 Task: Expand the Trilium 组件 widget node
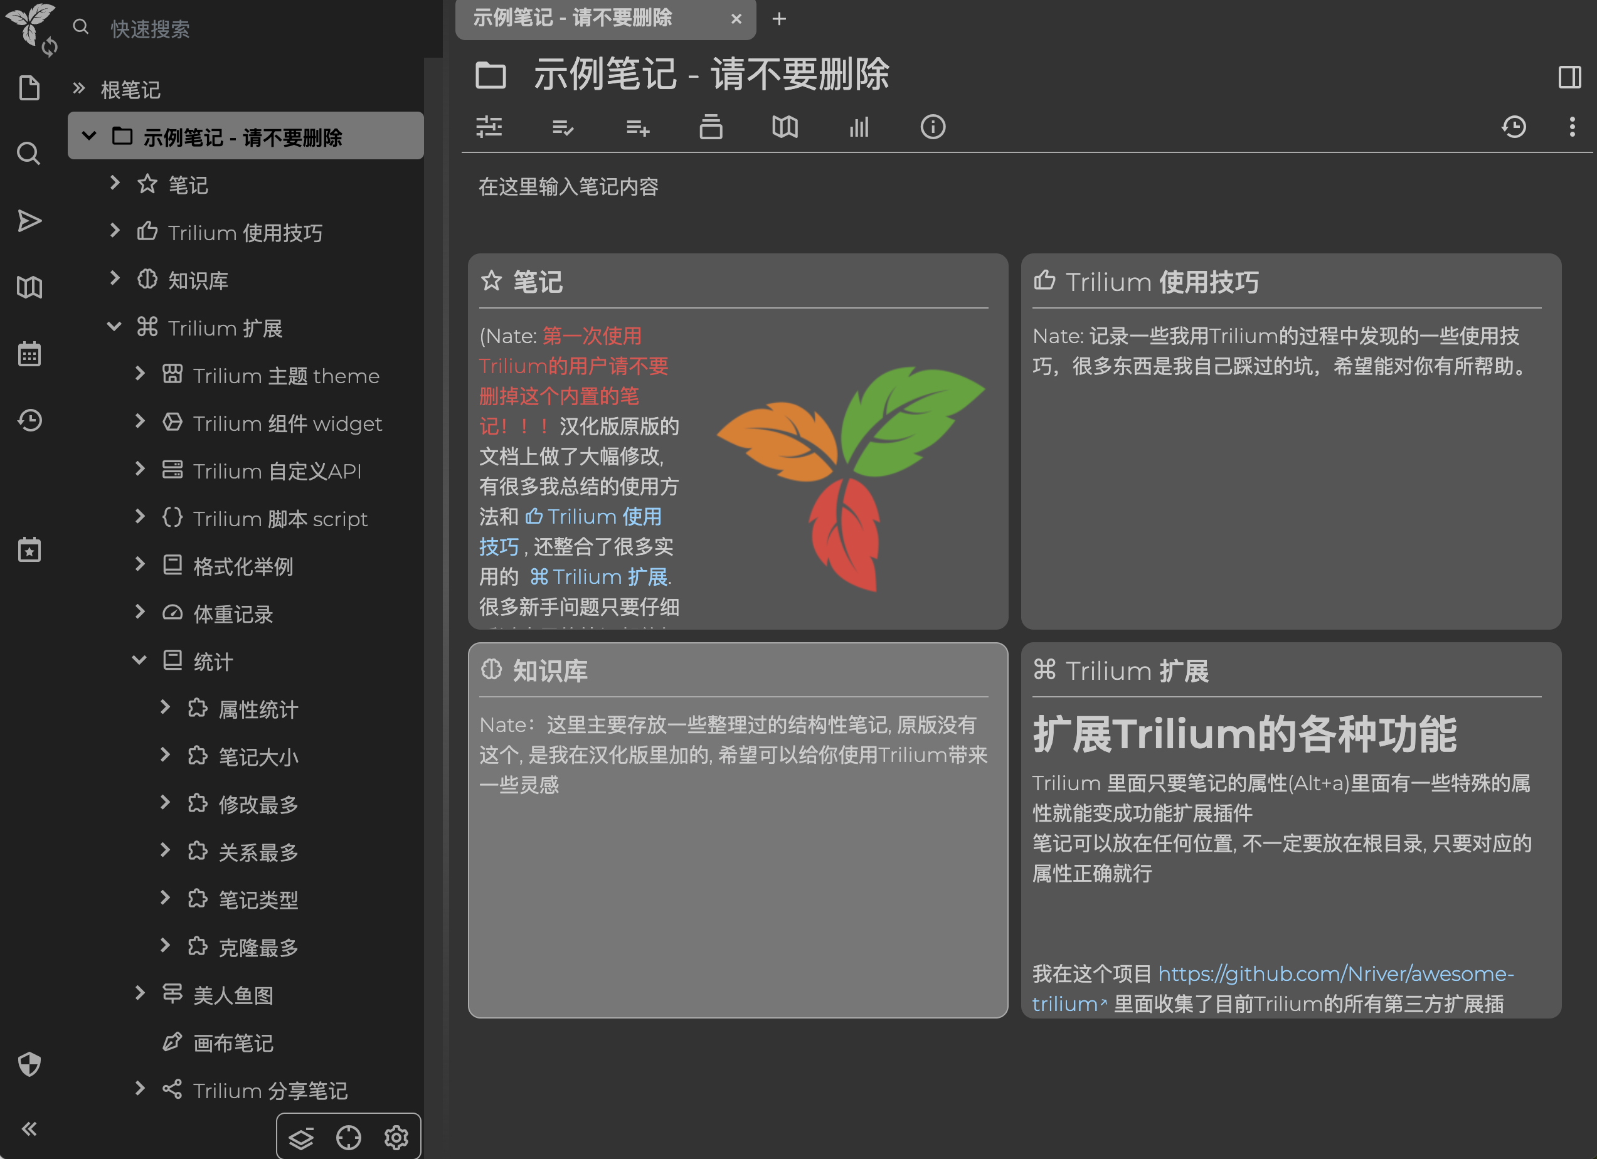pos(140,421)
